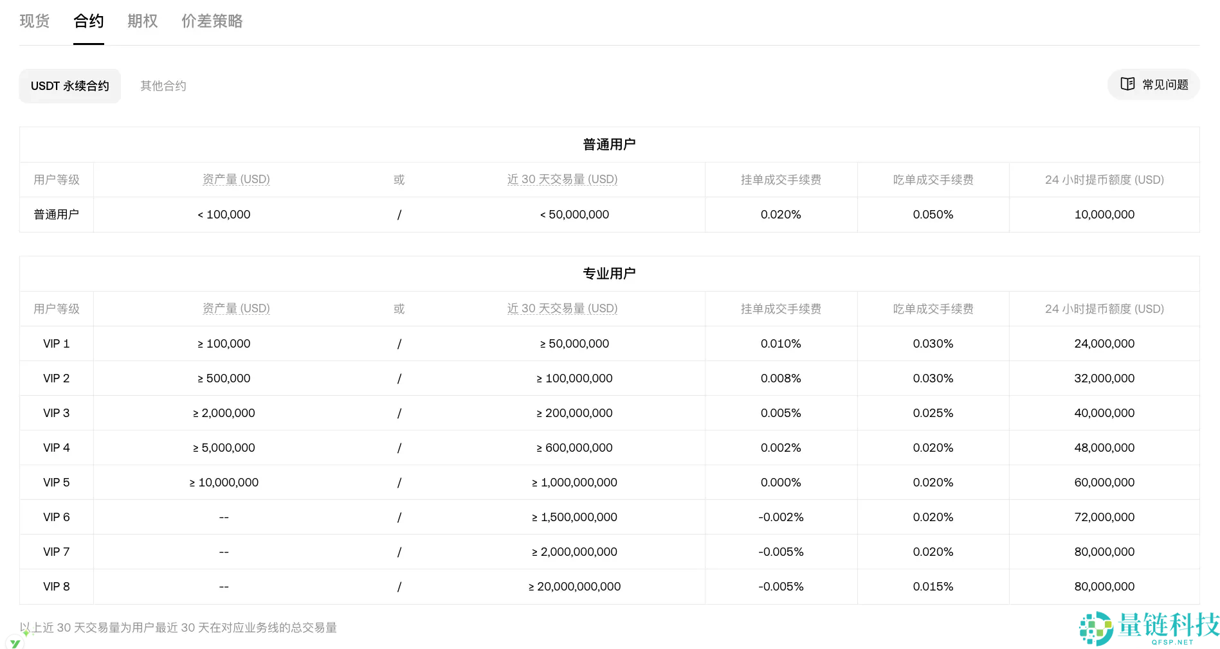Click the QFSP.NET logo graphic

click(x=1097, y=629)
